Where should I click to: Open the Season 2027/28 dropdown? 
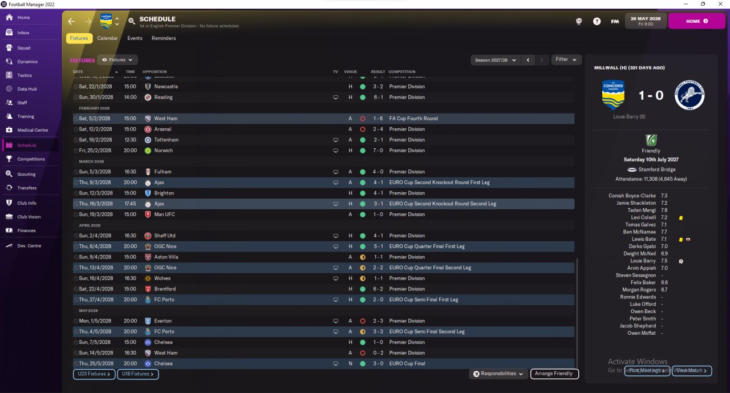496,60
